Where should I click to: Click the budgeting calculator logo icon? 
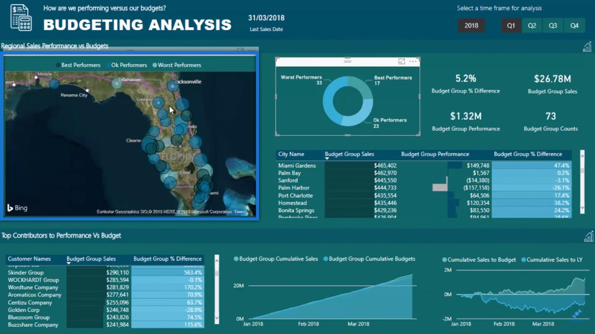tap(21, 17)
